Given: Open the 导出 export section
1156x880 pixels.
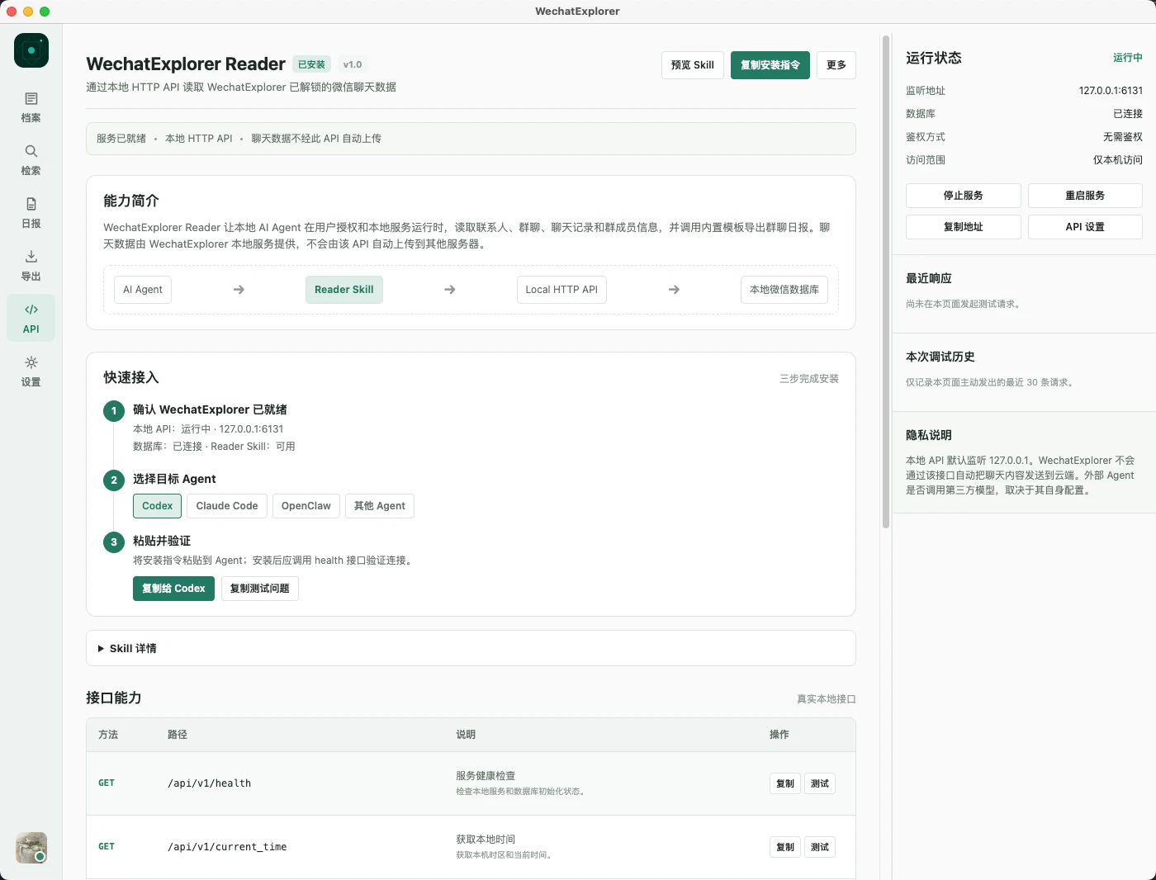Looking at the screenshot, I should (x=31, y=266).
